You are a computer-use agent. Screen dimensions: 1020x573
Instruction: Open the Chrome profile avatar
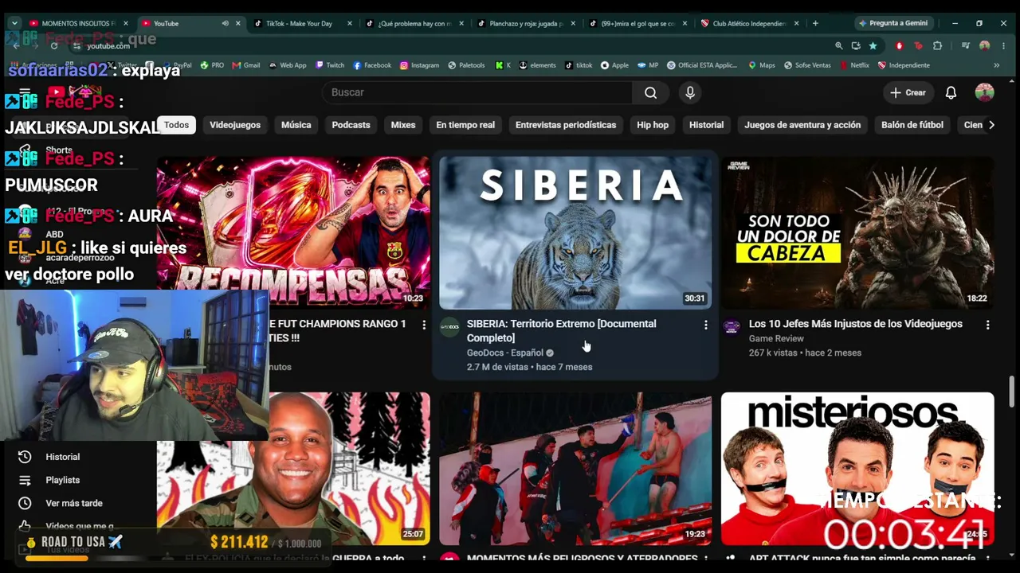coord(984,46)
